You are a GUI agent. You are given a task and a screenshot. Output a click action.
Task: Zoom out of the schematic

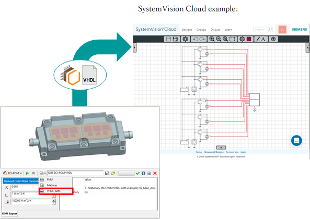pos(219,39)
